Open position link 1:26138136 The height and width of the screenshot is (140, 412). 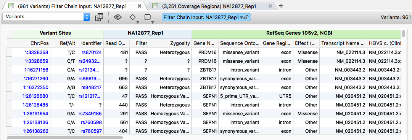(36, 123)
